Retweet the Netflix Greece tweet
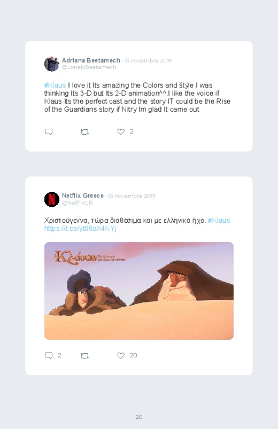 pos(84,356)
